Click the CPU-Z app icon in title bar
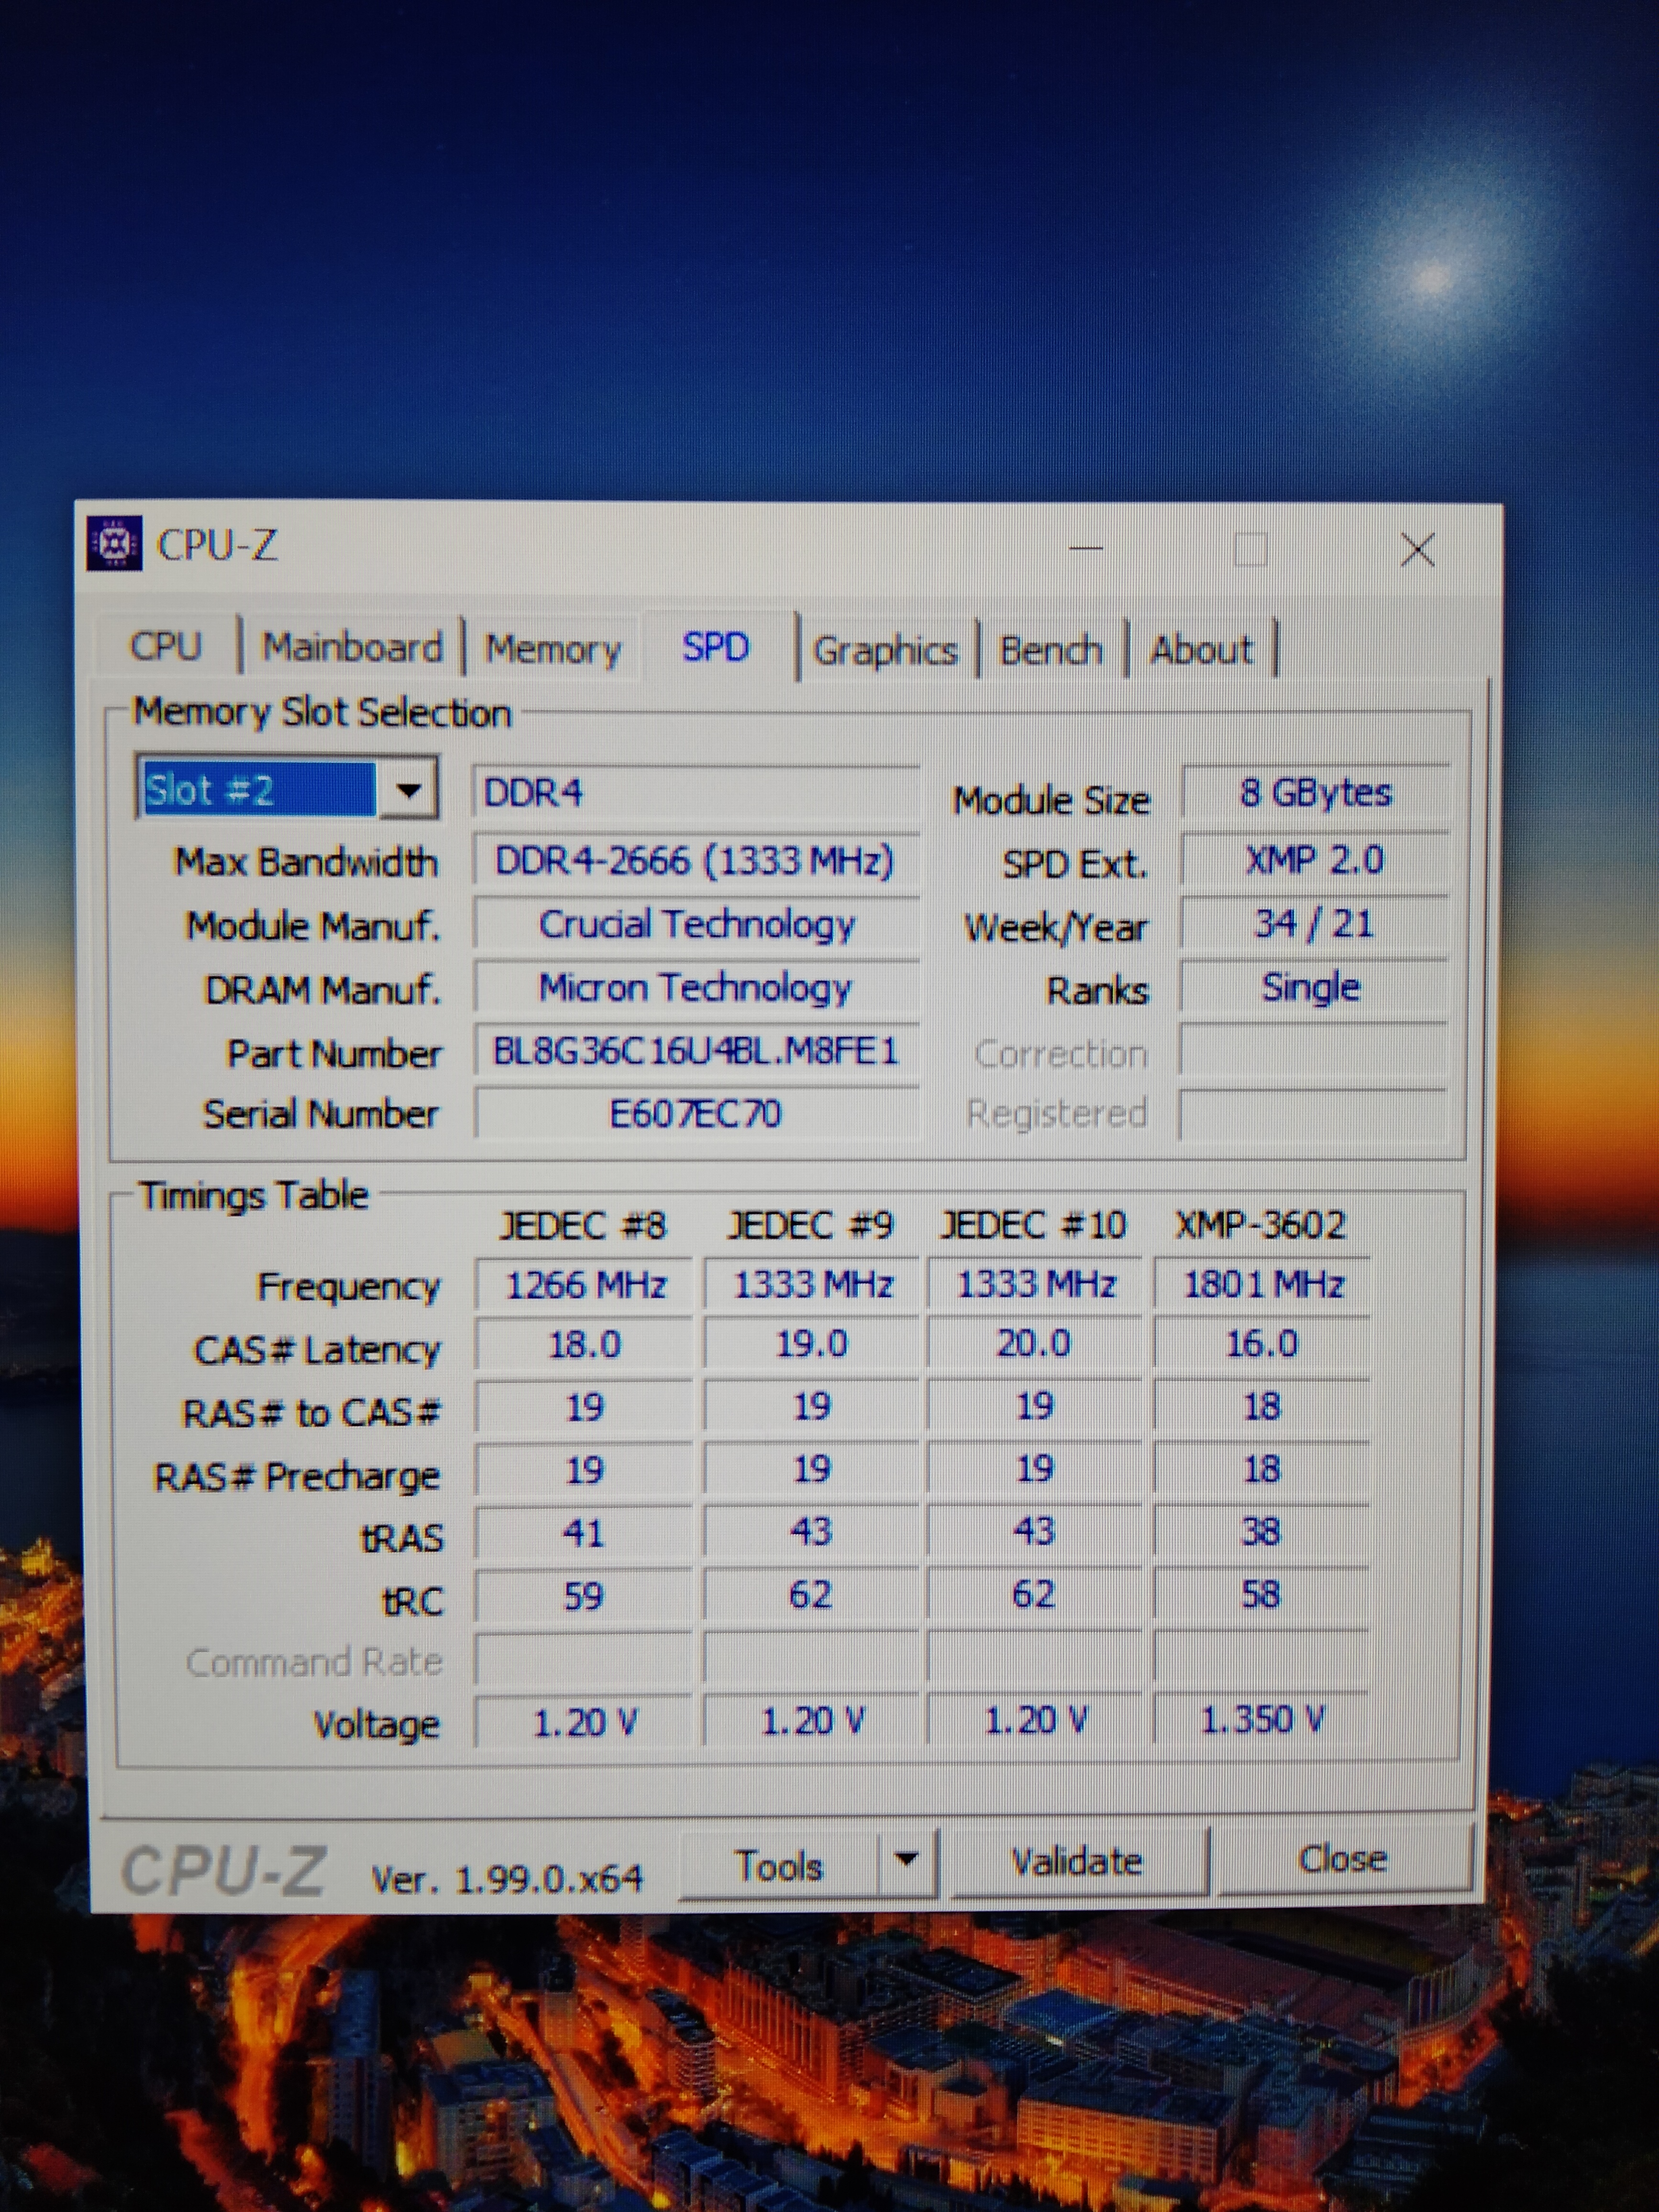This screenshot has height=2212, width=1659. click(x=114, y=543)
